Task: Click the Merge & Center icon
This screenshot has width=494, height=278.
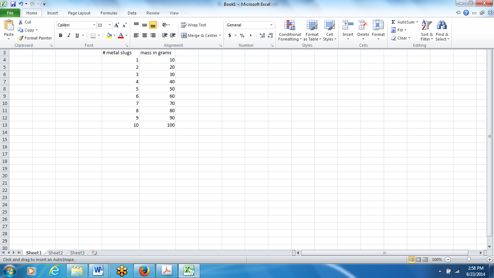Action: 199,35
